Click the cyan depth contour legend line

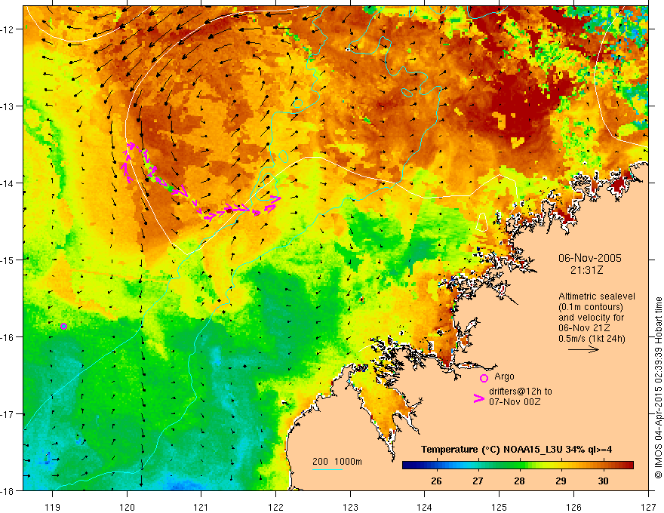point(327,469)
